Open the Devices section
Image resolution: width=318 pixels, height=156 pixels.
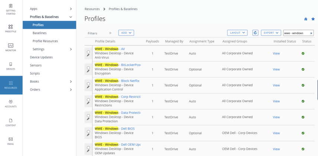pyautogui.click(x=10, y=66)
